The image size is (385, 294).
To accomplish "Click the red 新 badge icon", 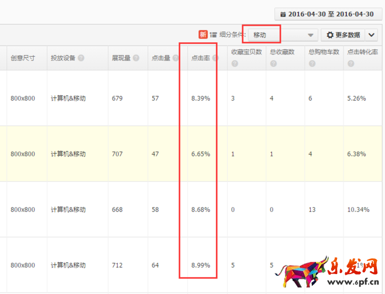I will (x=202, y=35).
